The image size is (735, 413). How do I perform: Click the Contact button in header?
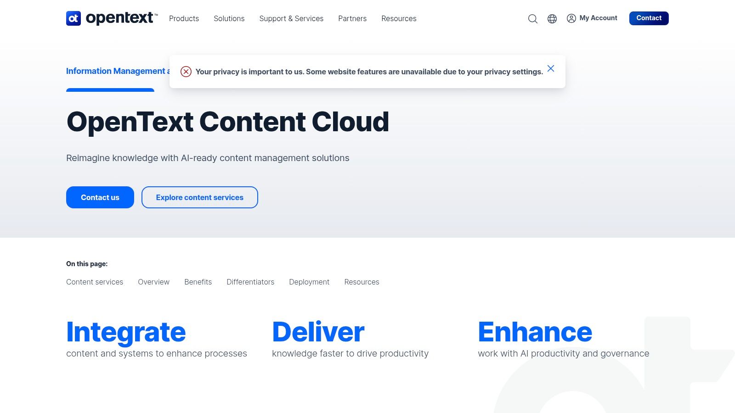pyautogui.click(x=649, y=18)
